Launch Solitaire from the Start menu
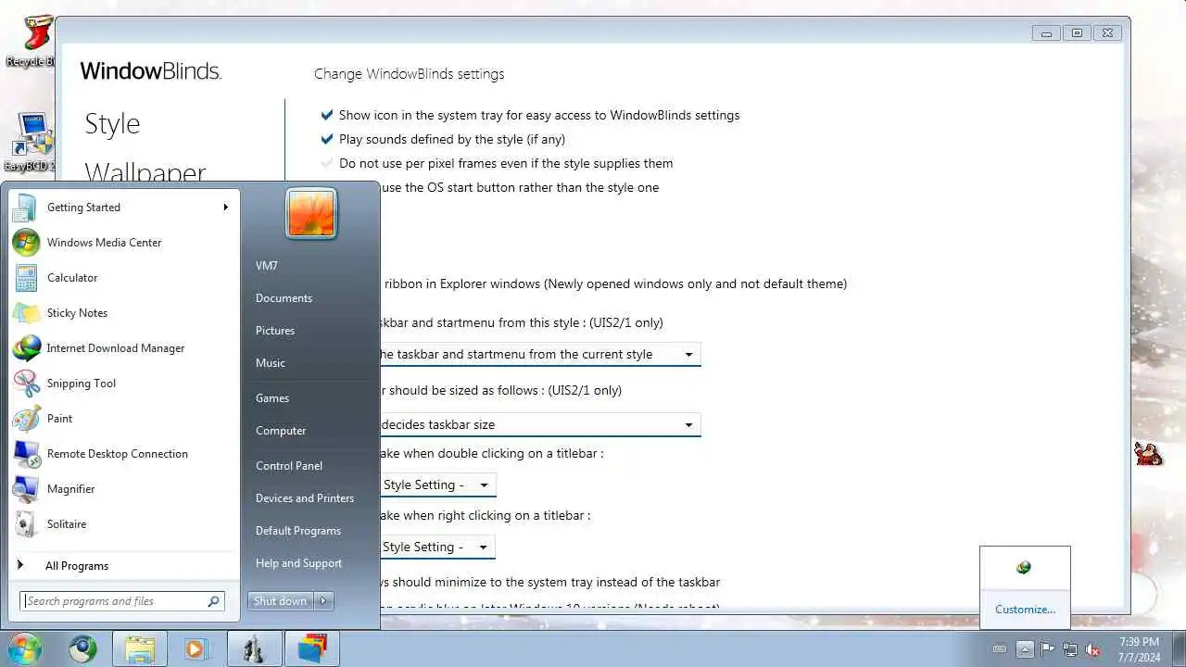The width and height of the screenshot is (1186, 667). 123,524
